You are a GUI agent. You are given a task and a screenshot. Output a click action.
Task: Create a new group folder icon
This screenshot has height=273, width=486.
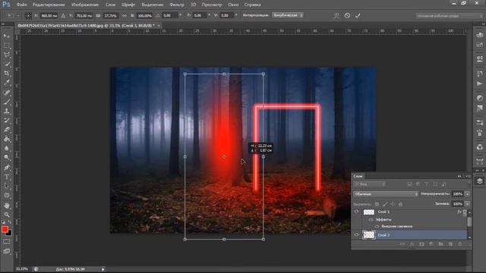pos(440,244)
